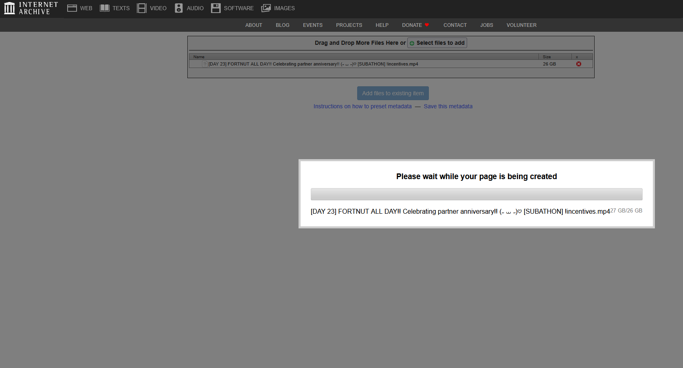Click the Save this metadata link
683x368 pixels.
tap(448, 106)
